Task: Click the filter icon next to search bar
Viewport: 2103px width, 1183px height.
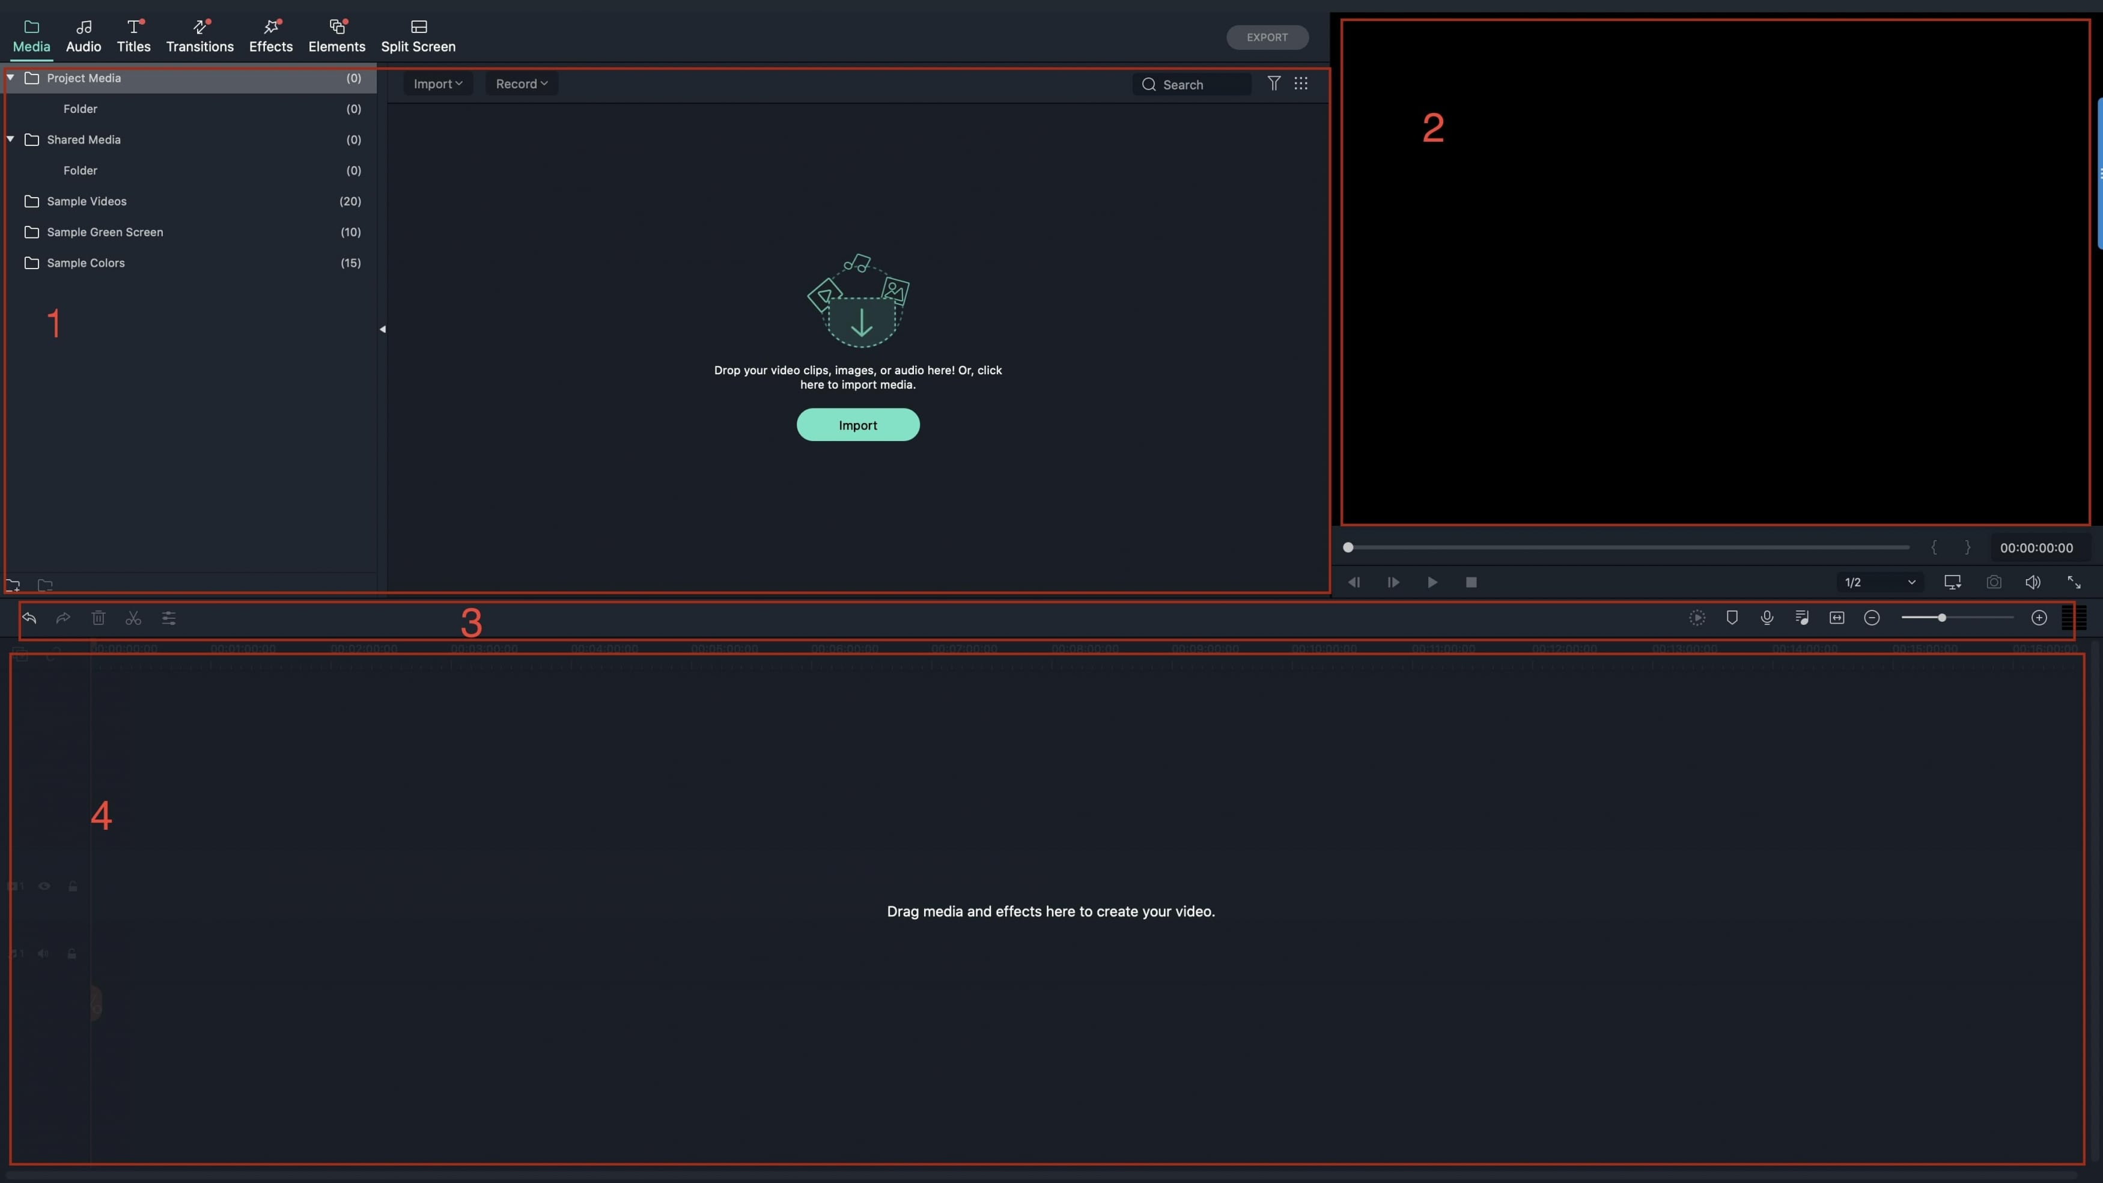Action: 1273,84
